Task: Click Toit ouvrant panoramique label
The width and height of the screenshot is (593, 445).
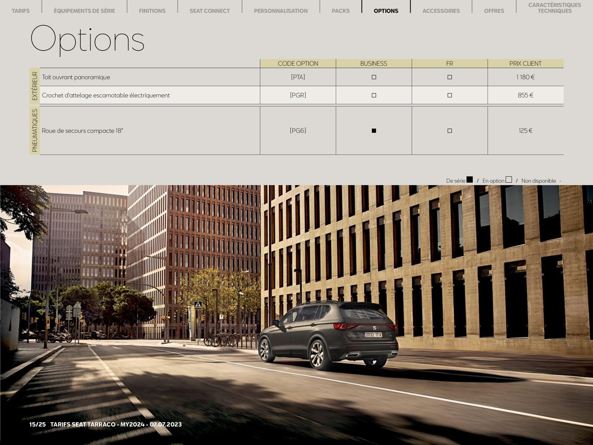Action: (x=76, y=77)
